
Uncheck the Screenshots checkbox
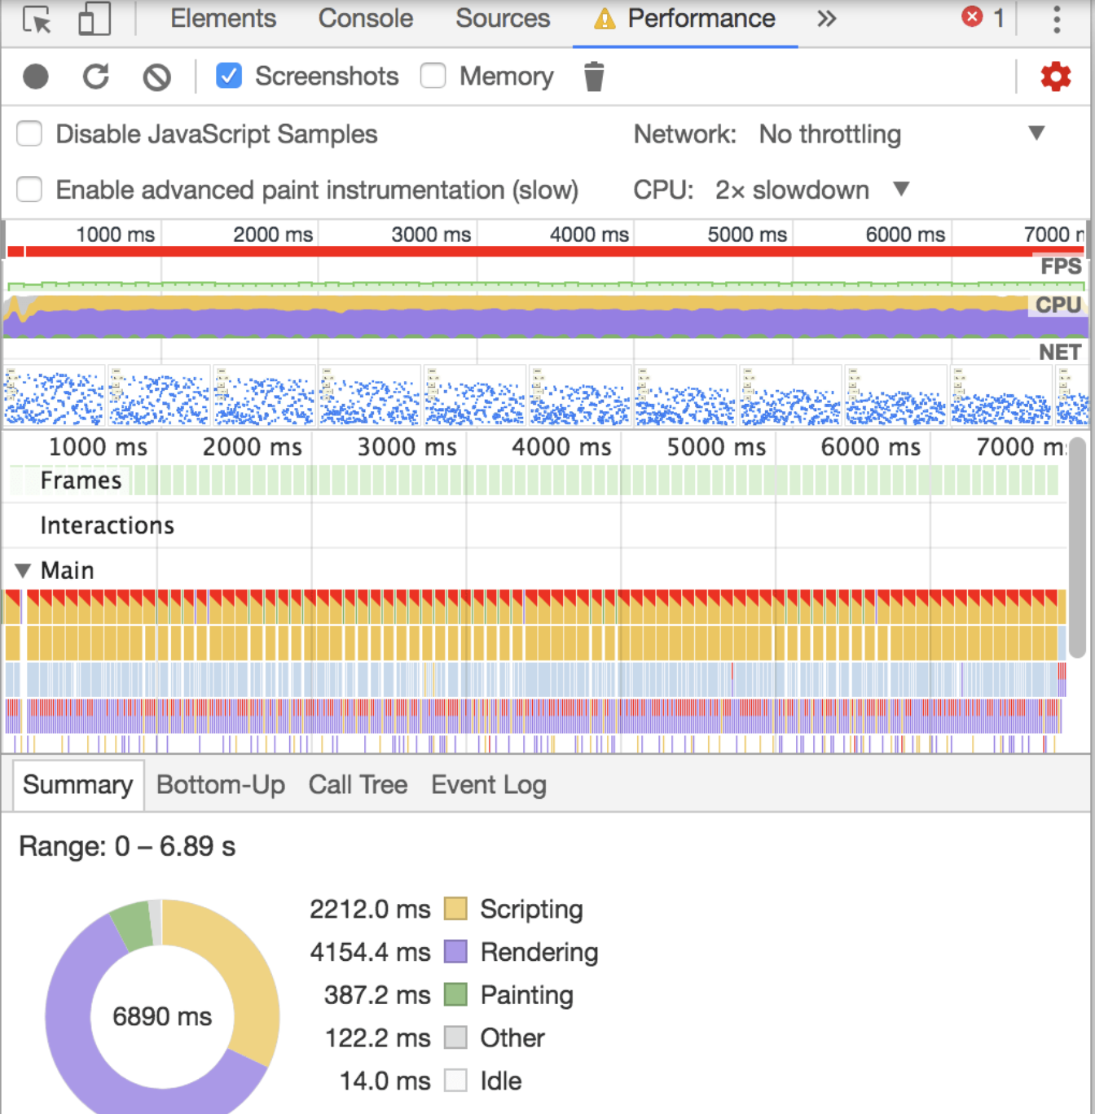(229, 76)
